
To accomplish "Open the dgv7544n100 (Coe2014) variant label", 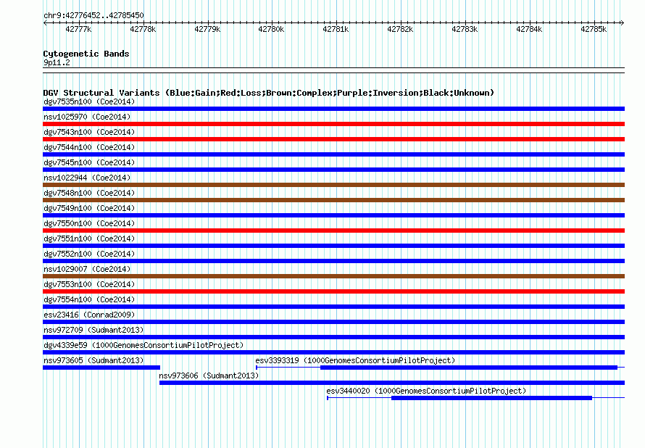I will (89, 147).
